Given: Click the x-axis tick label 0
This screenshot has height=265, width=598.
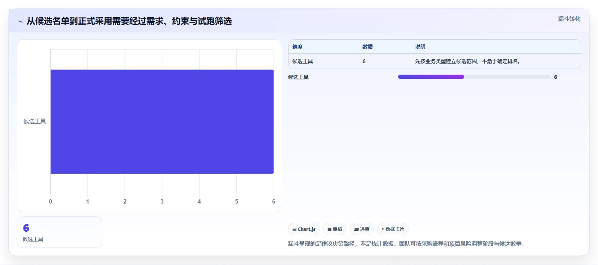Looking at the screenshot, I should [x=50, y=201].
